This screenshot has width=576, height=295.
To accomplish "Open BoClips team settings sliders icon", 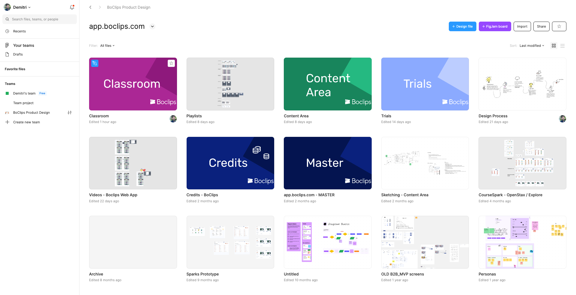I will point(70,113).
